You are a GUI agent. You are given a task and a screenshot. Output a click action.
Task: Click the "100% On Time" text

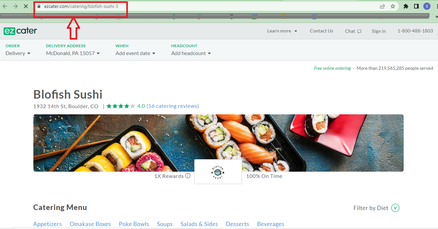[264, 176]
